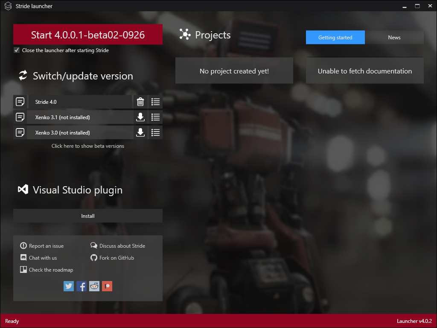Select the Getting started tab
437x328 pixels.
[x=335, y=37]
